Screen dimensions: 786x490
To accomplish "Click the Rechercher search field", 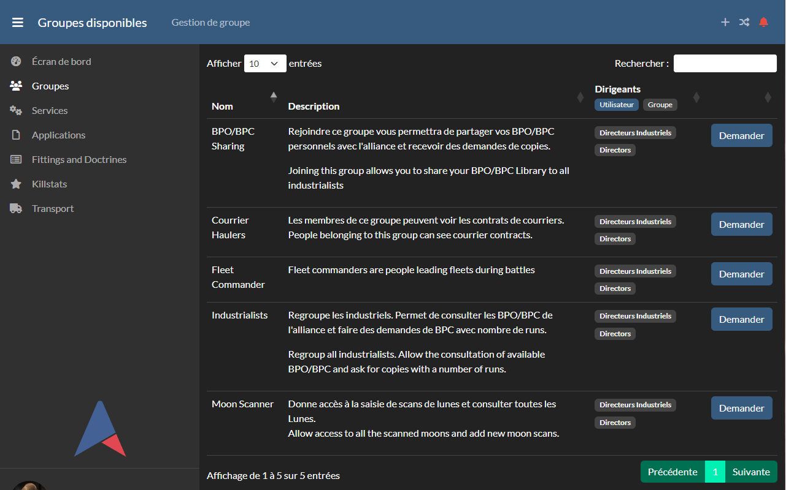I will [725, 64].
